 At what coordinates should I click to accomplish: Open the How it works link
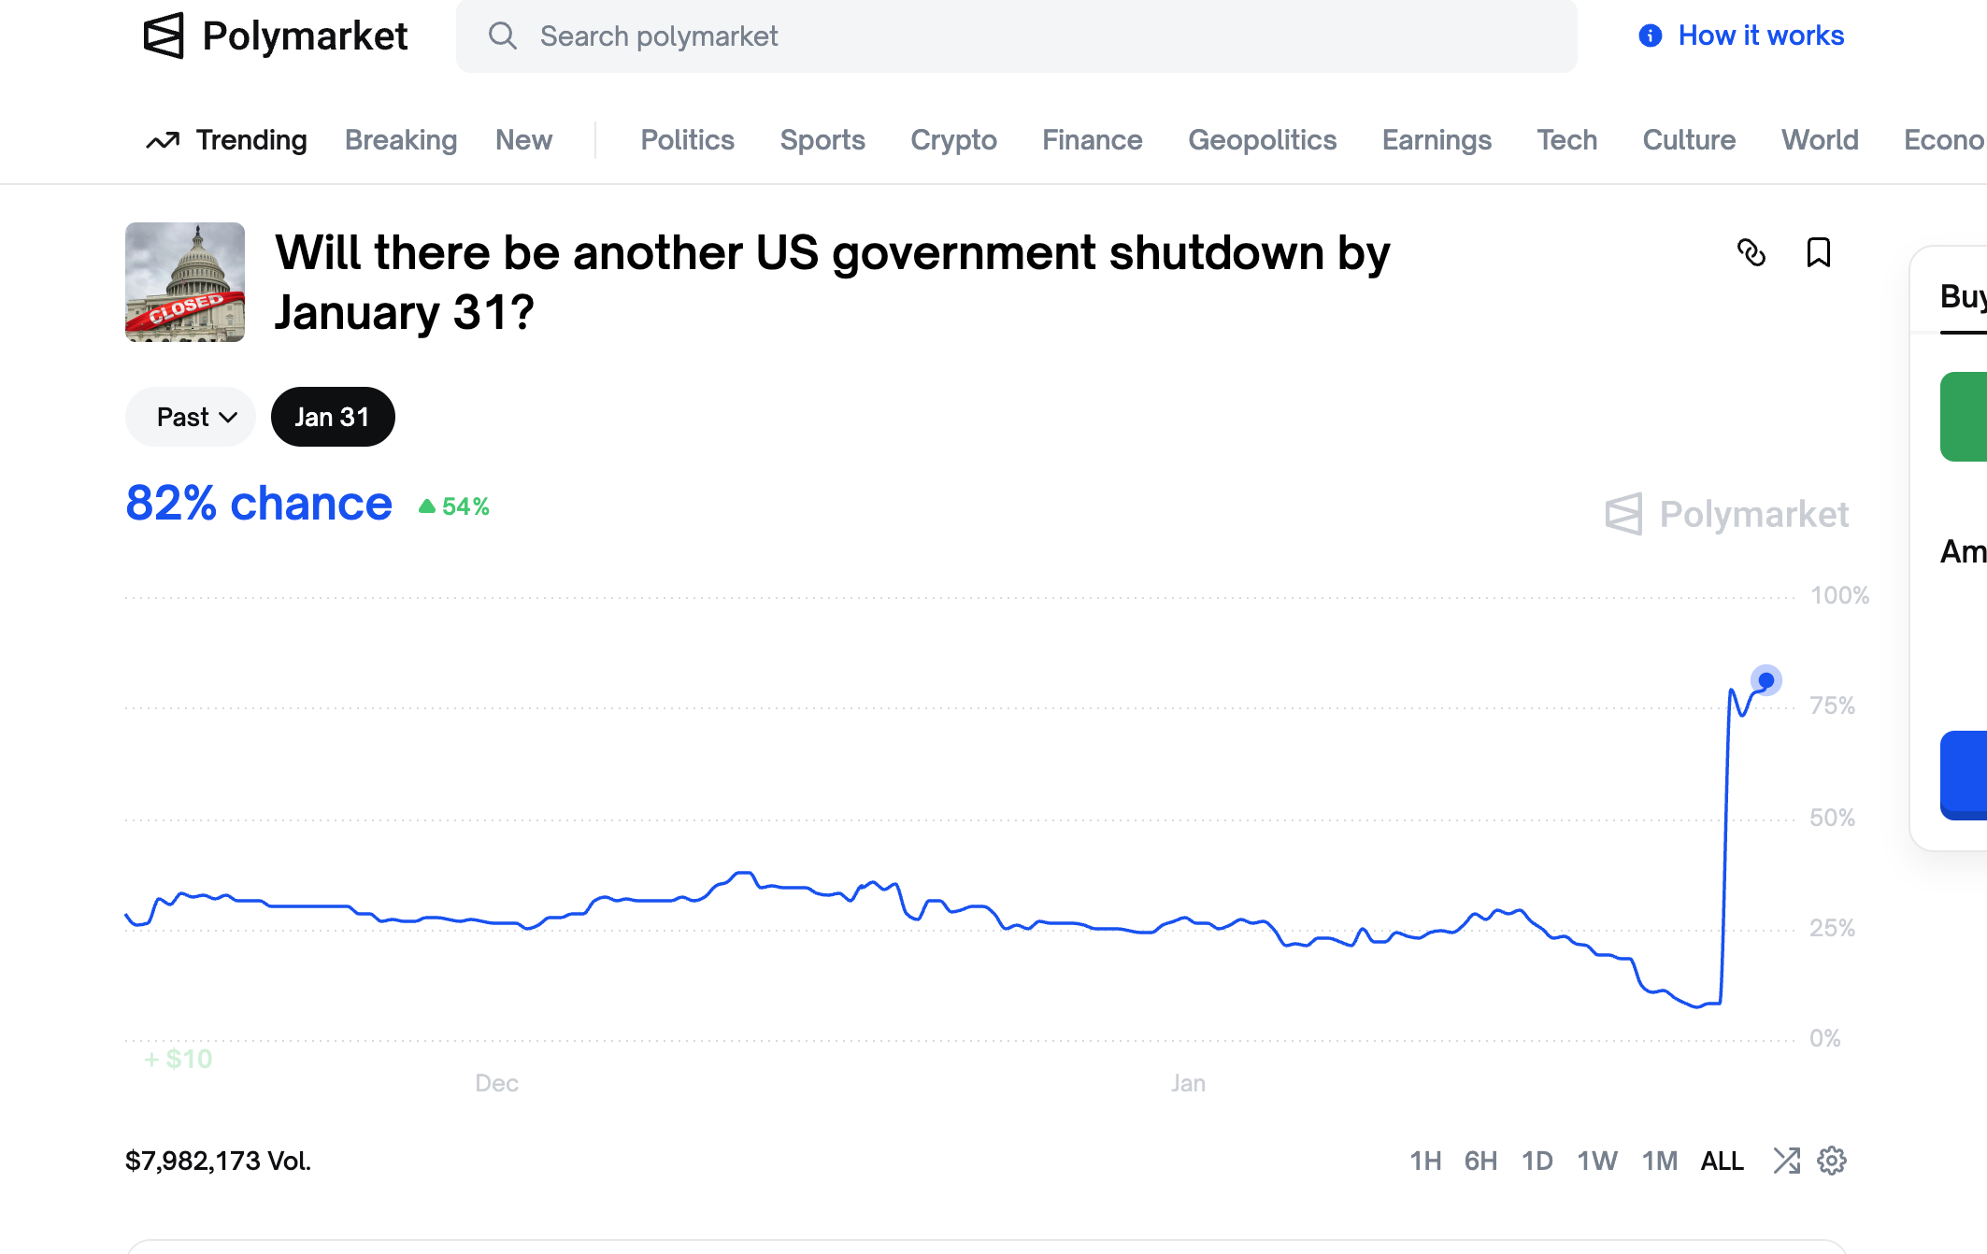(x=1760, y=35)
